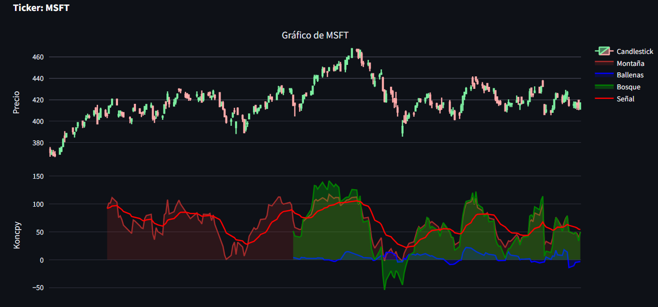Click the red Señal legend line
Screen dimensions: 658x307
[604, 99]
